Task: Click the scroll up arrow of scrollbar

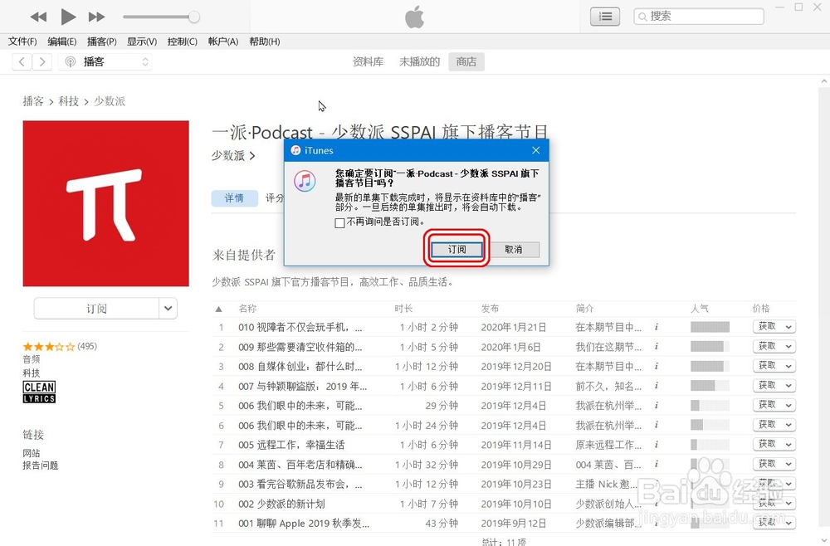Action: 824,81
